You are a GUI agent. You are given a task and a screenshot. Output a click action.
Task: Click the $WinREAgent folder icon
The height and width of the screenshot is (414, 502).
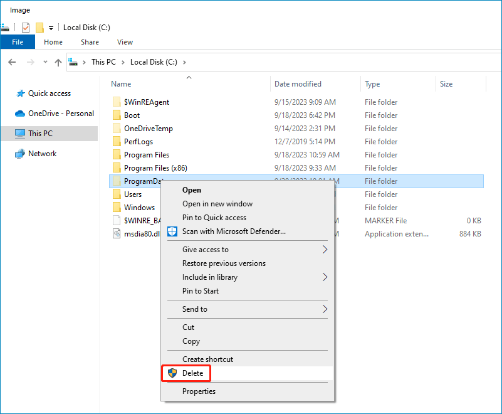pos(117,102)
